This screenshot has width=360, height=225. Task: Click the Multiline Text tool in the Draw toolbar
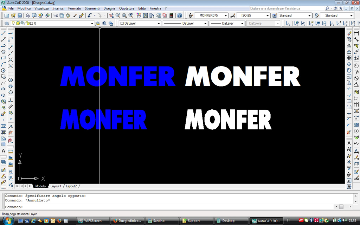click(x=4, y=151)
